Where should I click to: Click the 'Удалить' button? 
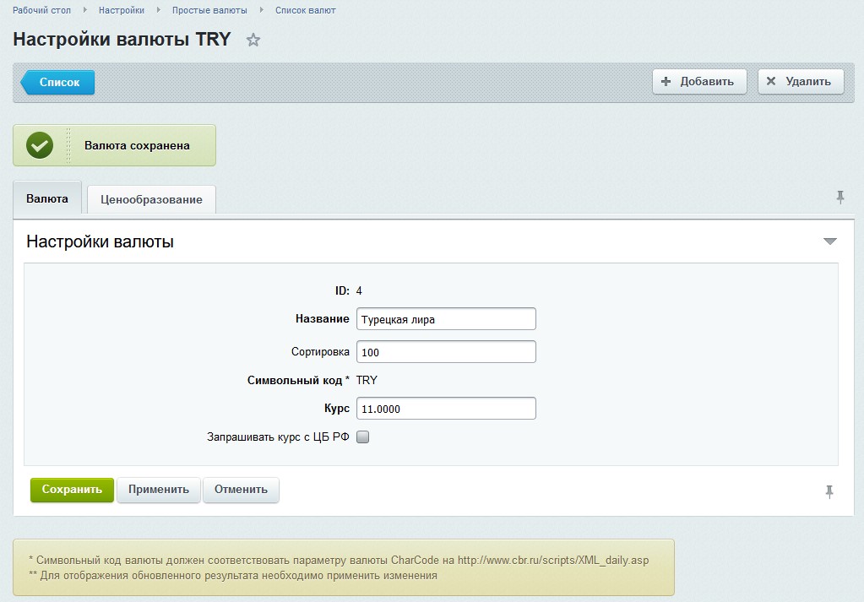coord(801,82)
